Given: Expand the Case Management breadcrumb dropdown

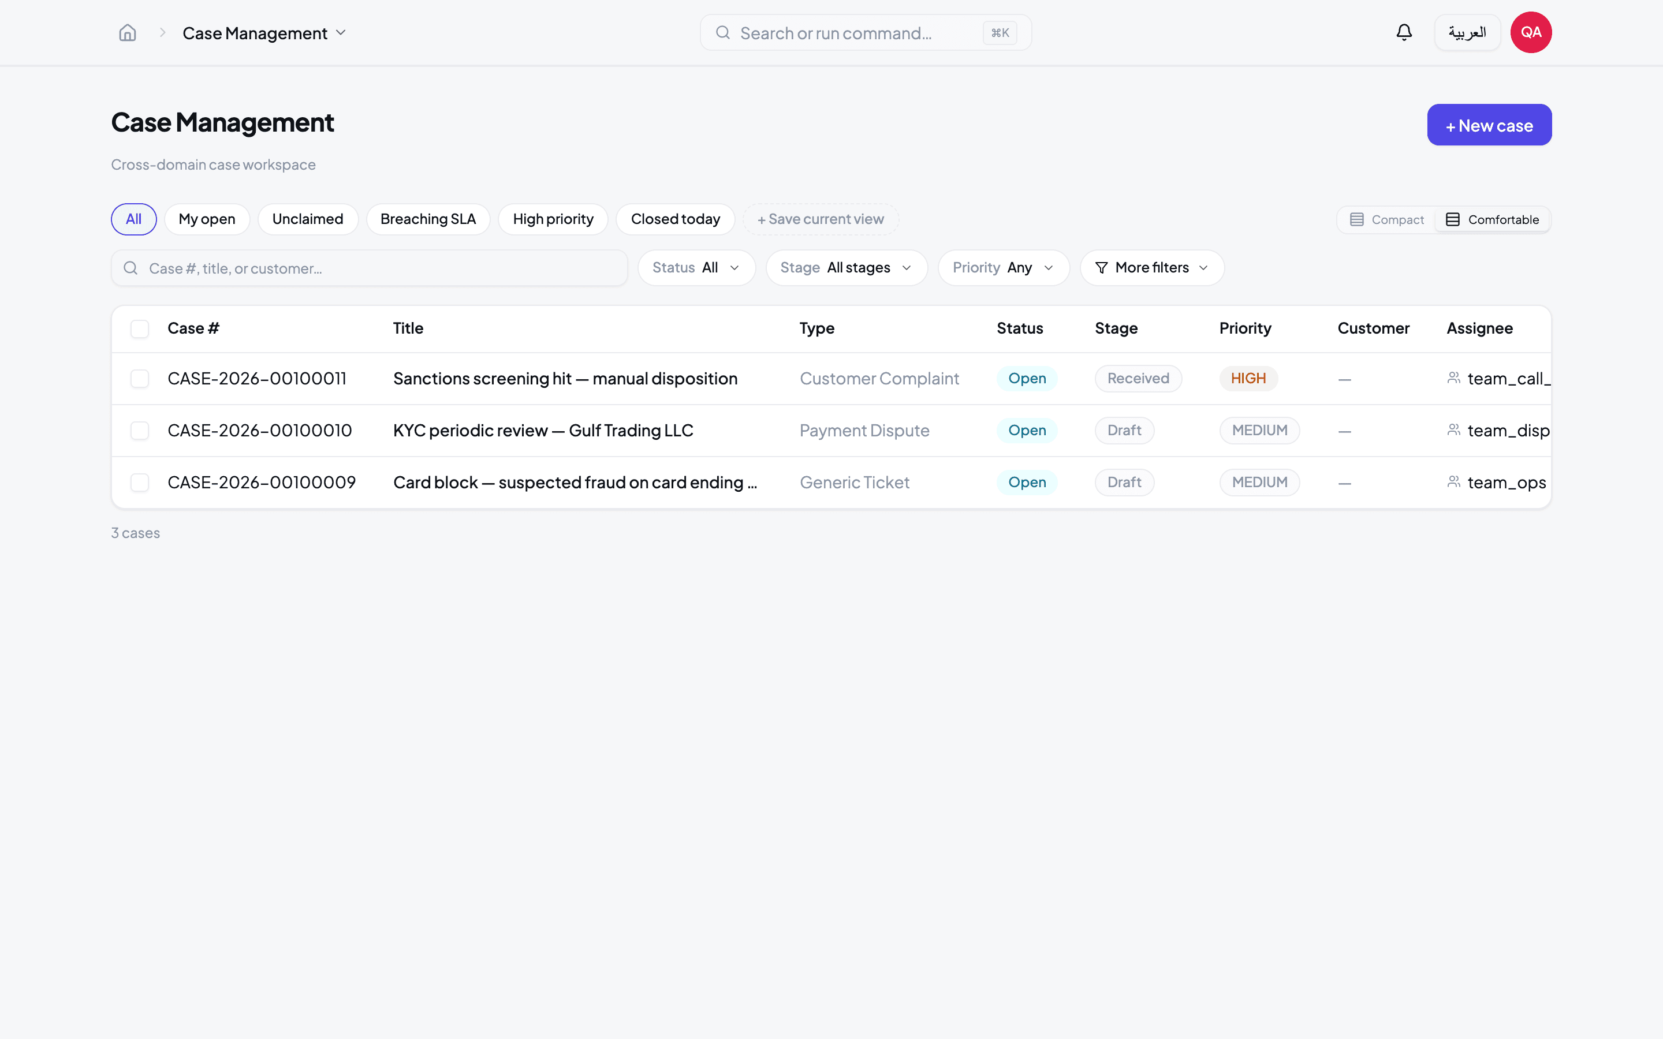Looking at the screenshot, I should click(x=264, y=33).
